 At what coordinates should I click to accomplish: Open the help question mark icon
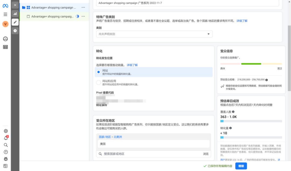tap(5, 152)
